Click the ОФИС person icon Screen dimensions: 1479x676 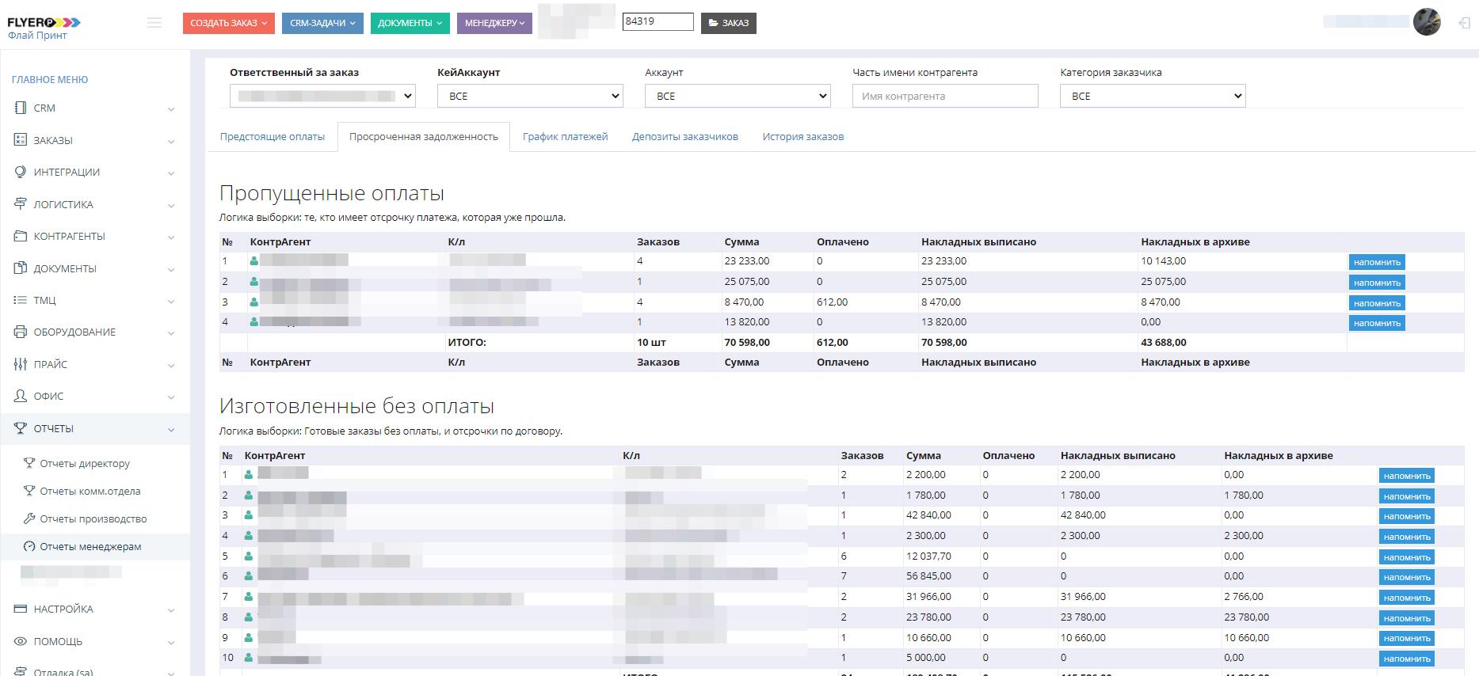[21, 396]
